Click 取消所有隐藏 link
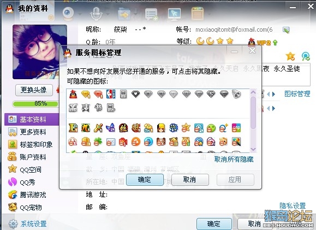This screenshot has width=316, height=230. pyautogui.click(x=234, y=160)
